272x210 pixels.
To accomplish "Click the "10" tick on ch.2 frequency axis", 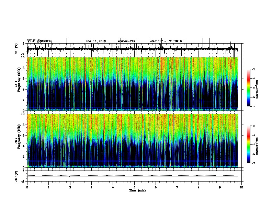I will [x=23, y=114].
